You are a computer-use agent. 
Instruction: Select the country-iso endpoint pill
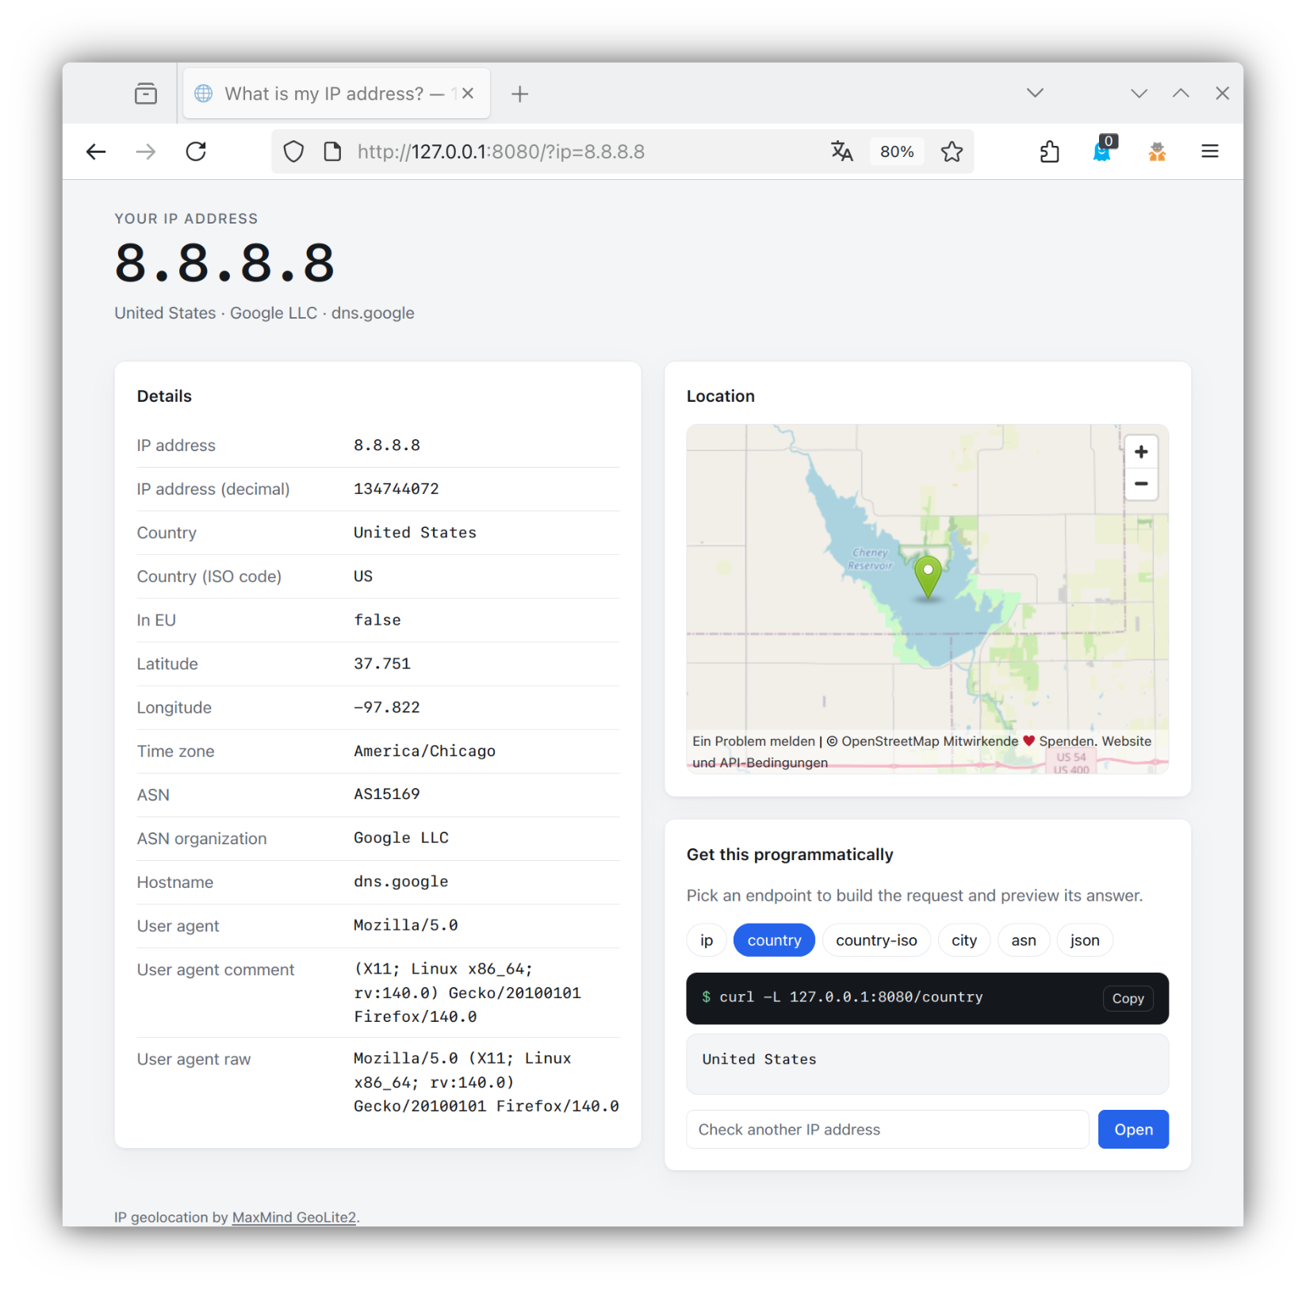click(x=876, y=940)
